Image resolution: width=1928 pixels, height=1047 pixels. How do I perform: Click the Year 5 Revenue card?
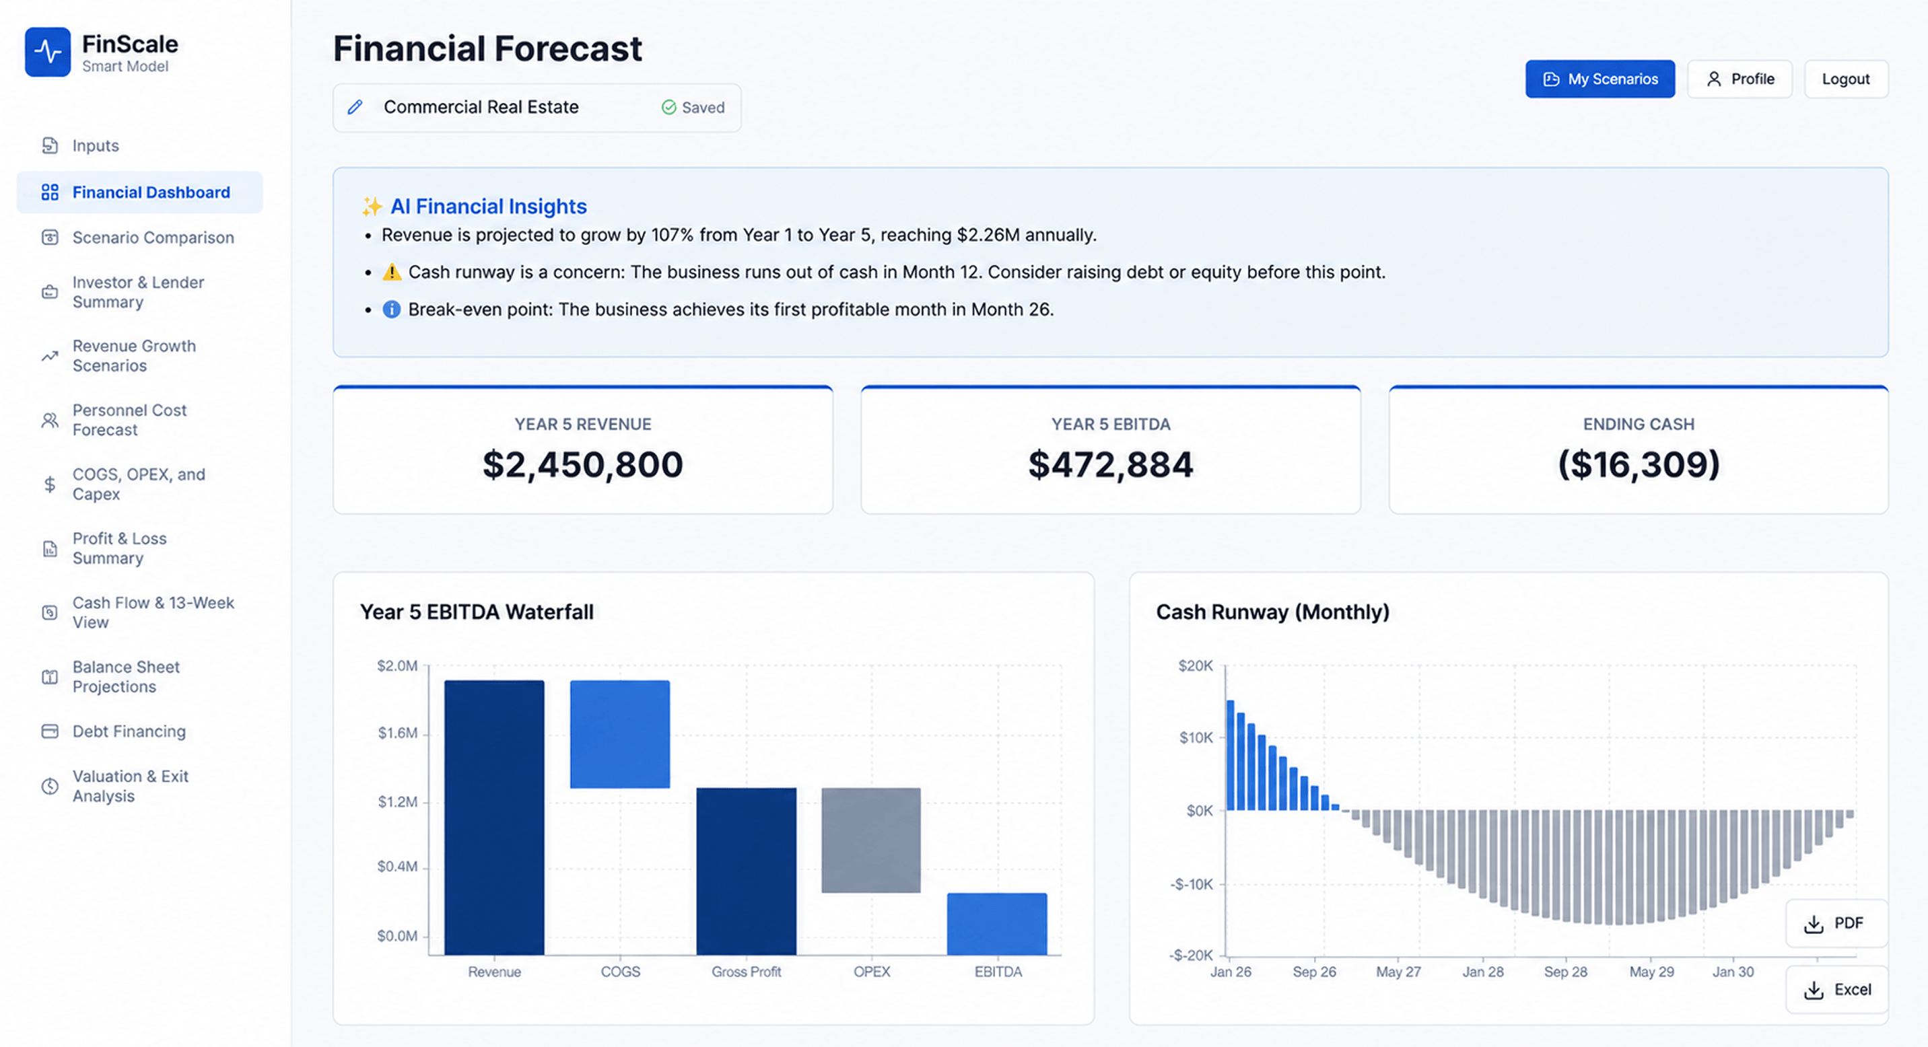pyautogui.click(x=582, y=449)
